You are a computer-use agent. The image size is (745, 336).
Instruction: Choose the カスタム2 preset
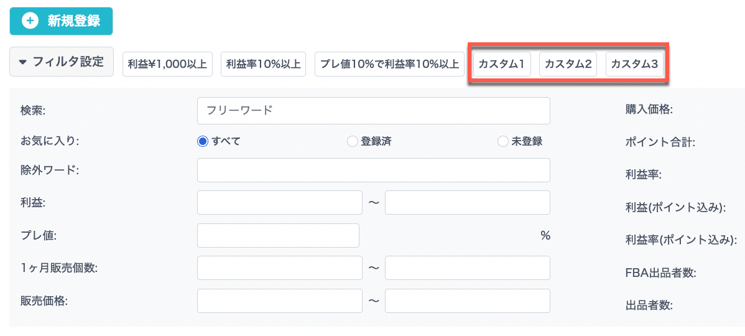568,63
